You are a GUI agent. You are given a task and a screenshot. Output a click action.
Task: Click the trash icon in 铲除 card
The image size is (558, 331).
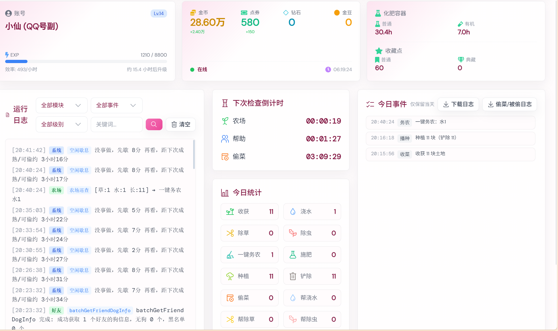pos(293,276)
